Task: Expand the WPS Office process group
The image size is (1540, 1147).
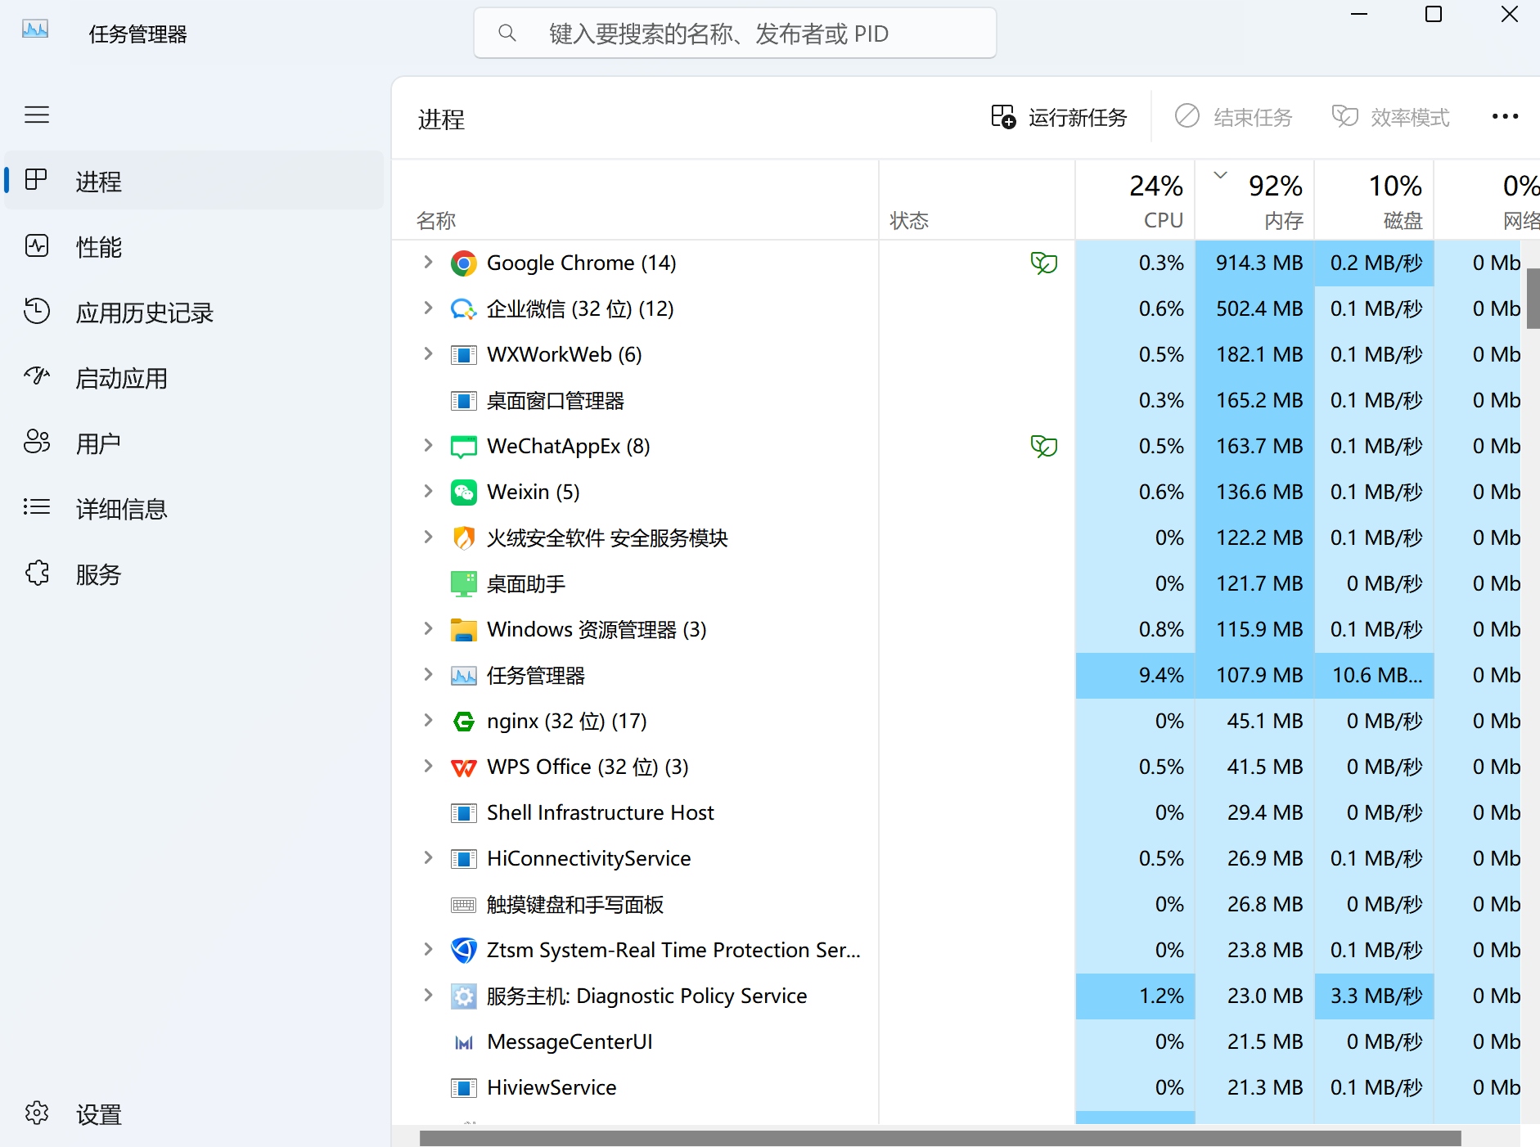Action: [x=428, y=767]
